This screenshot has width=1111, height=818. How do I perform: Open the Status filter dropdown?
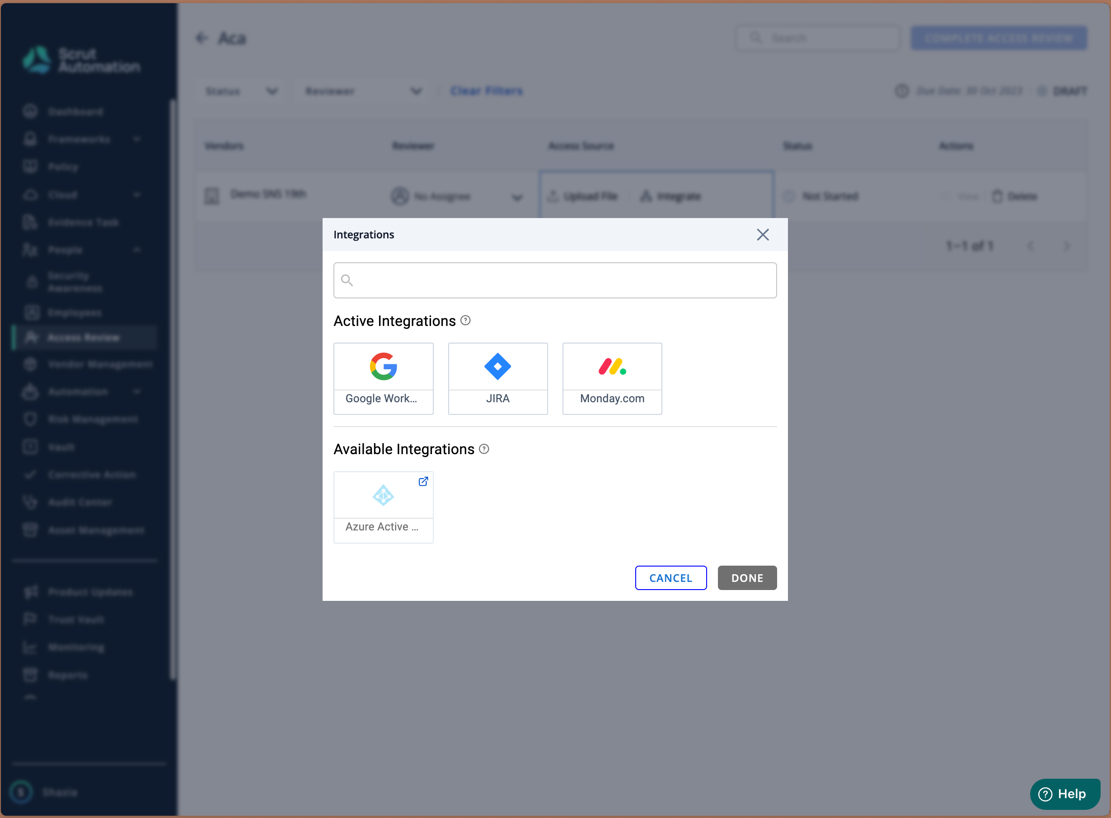pyautogui.click(x=242, y=91)
